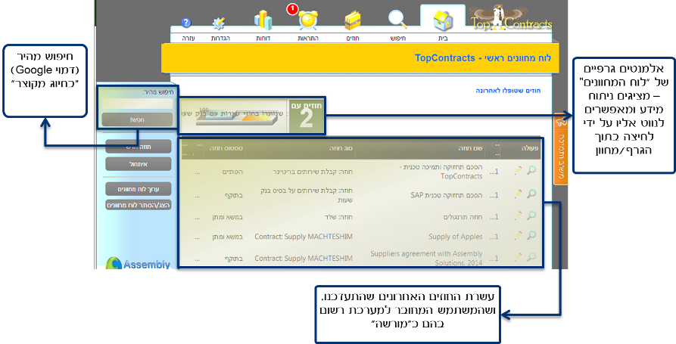Click 'בתוקף' status in Suppliers agreement row
The height and width of the screenshot is (344, 676).
click(x=234, y=259)
